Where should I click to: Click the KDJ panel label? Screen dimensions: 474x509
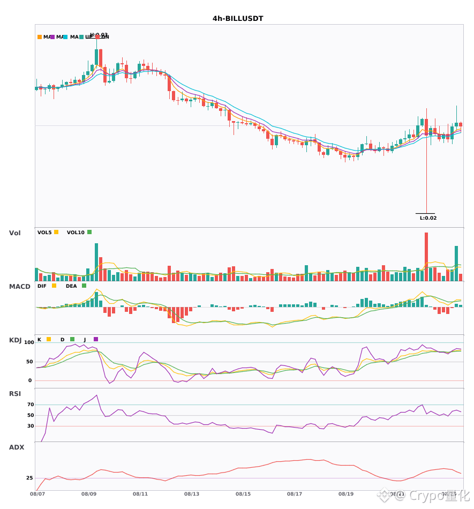tap(15, 340)
